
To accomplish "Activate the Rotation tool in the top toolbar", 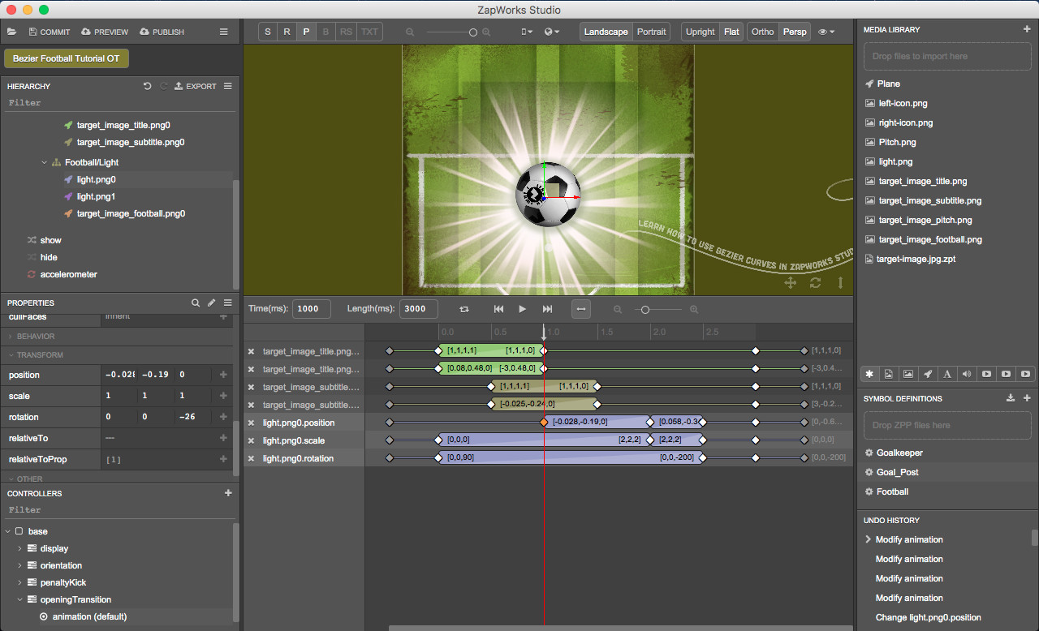I will 287,31.
